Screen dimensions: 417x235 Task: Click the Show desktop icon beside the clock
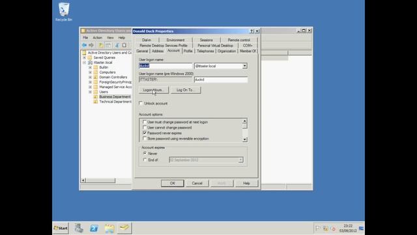(361, 228)
